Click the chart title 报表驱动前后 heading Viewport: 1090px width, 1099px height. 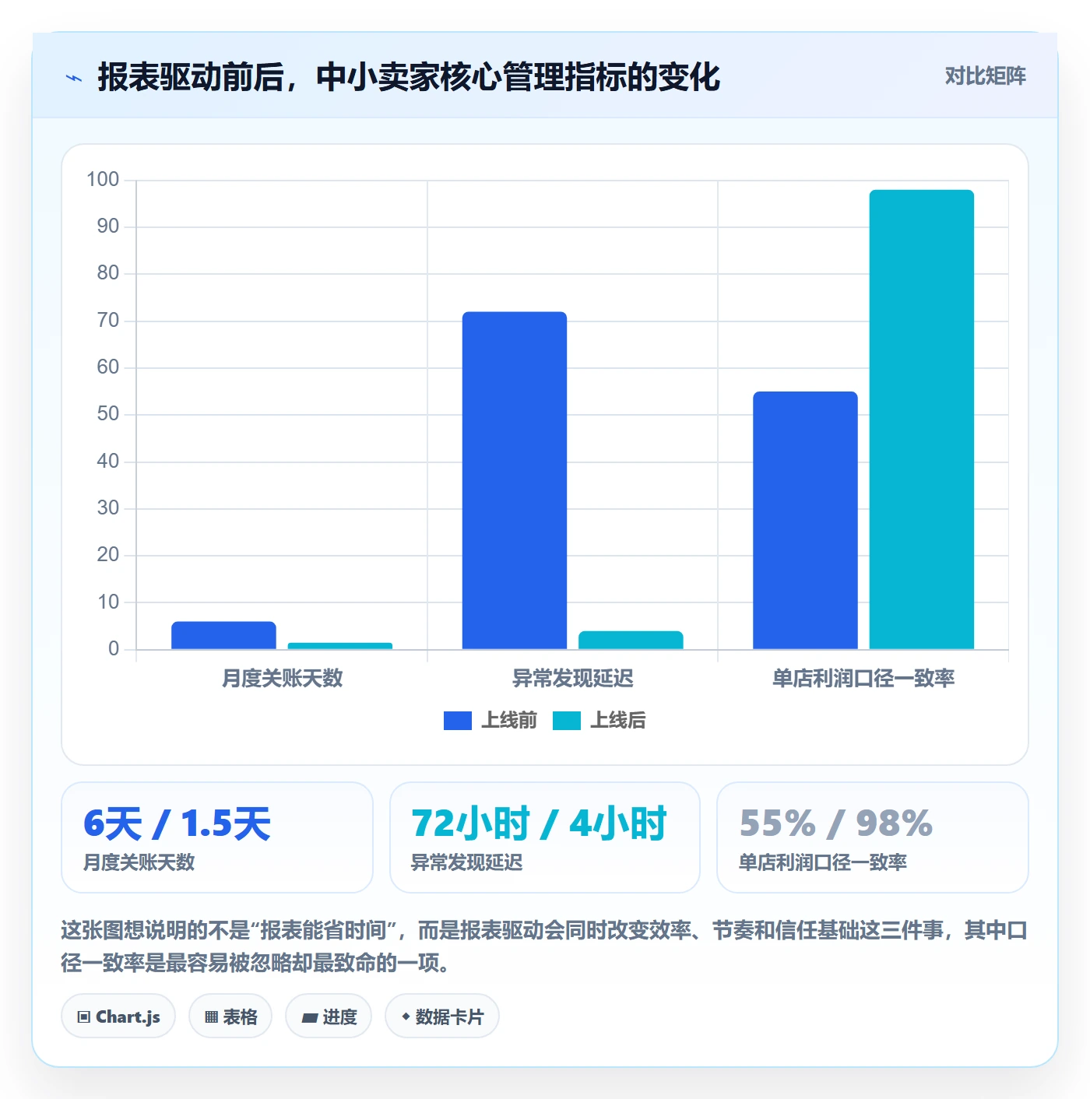click(409, 77)
